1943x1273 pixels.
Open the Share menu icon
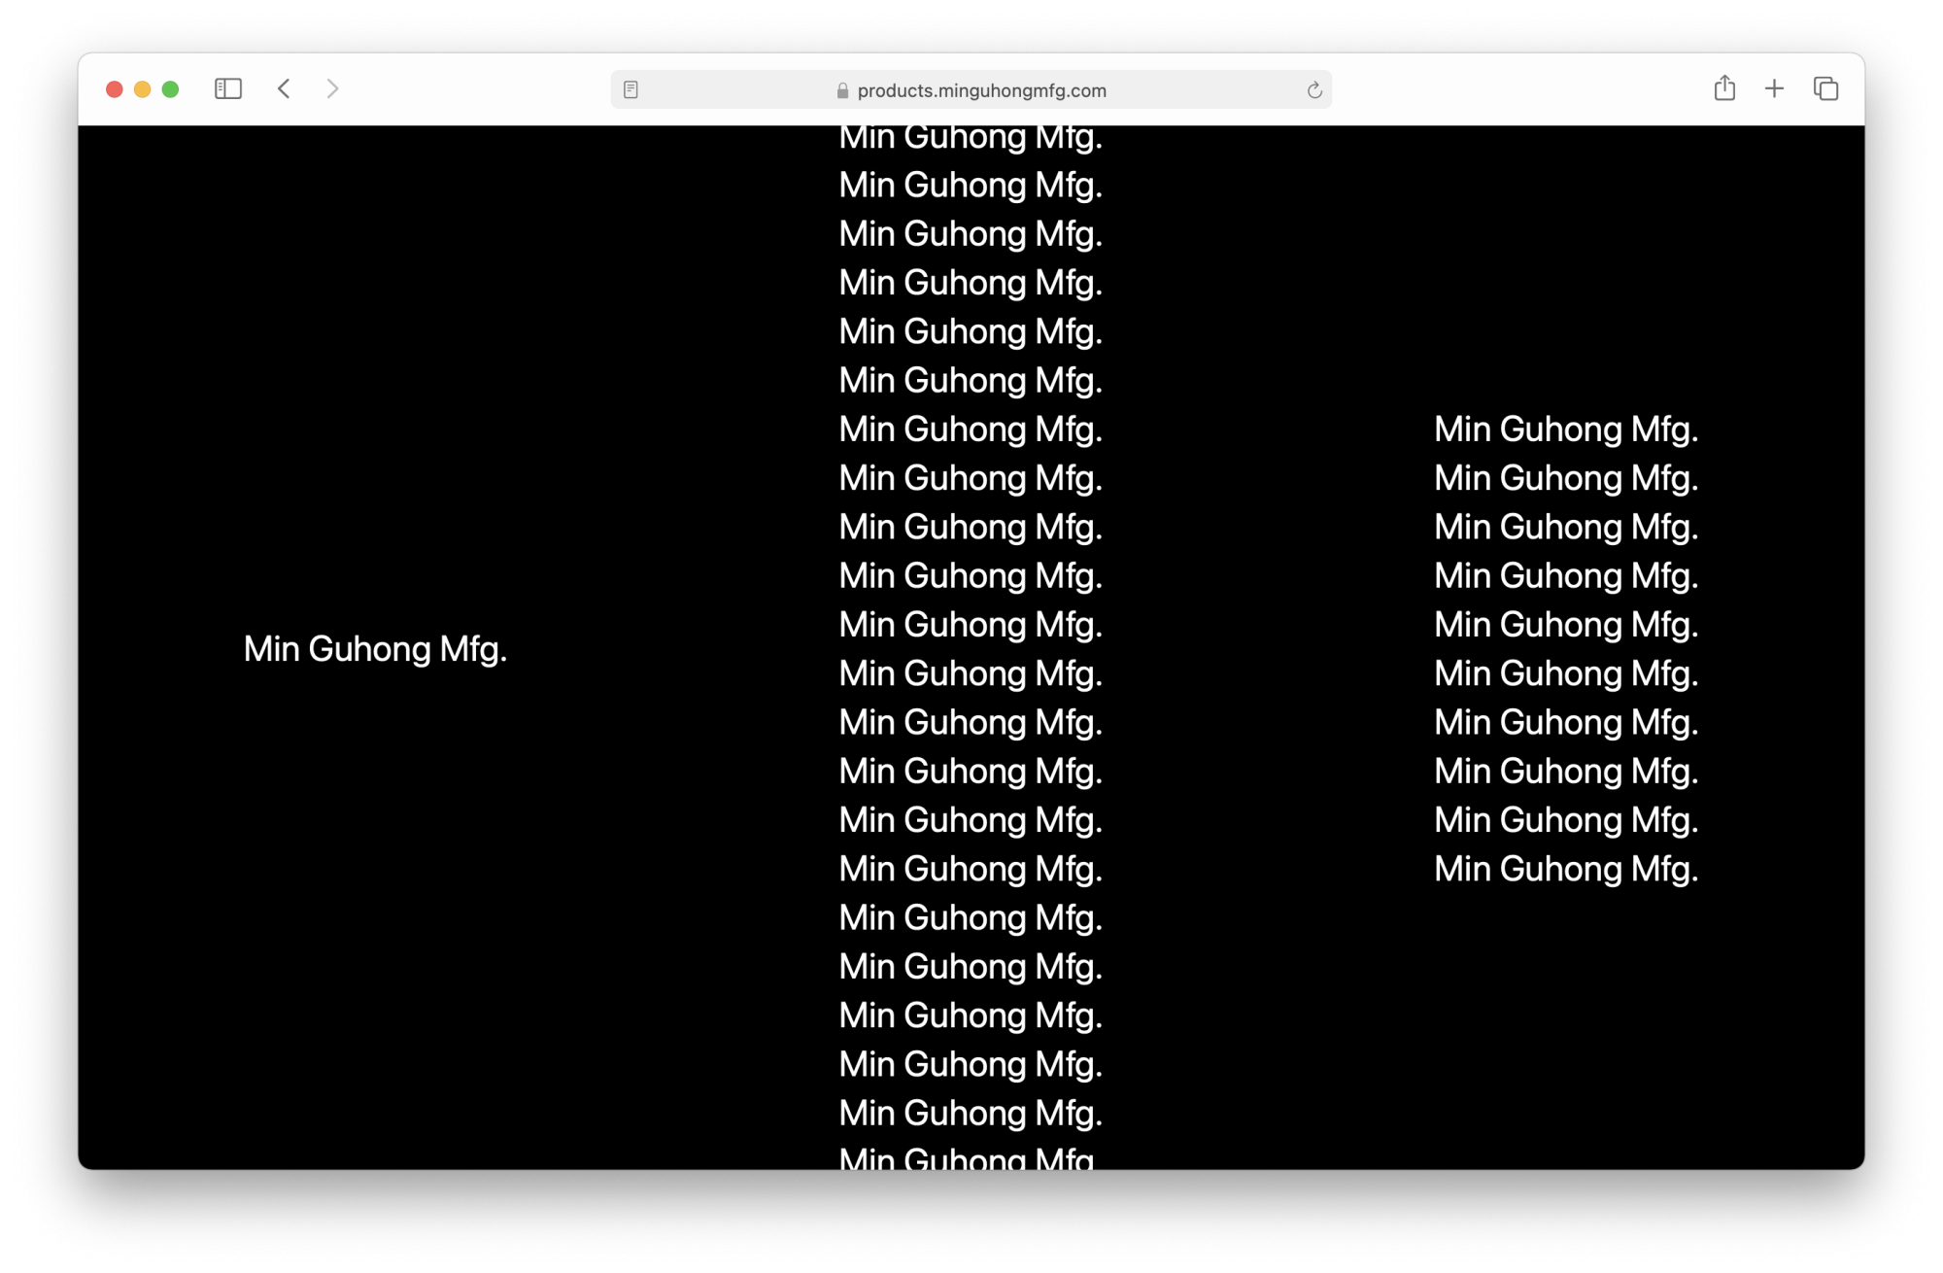1724,88
